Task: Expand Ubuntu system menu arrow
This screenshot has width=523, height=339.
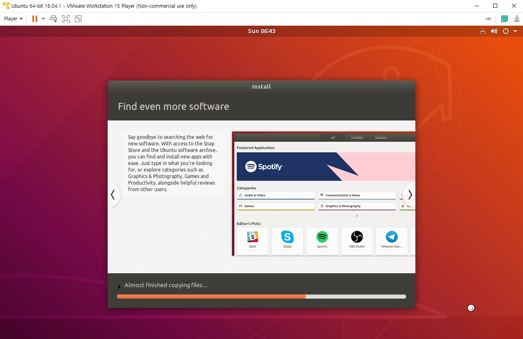Action: 515,31
